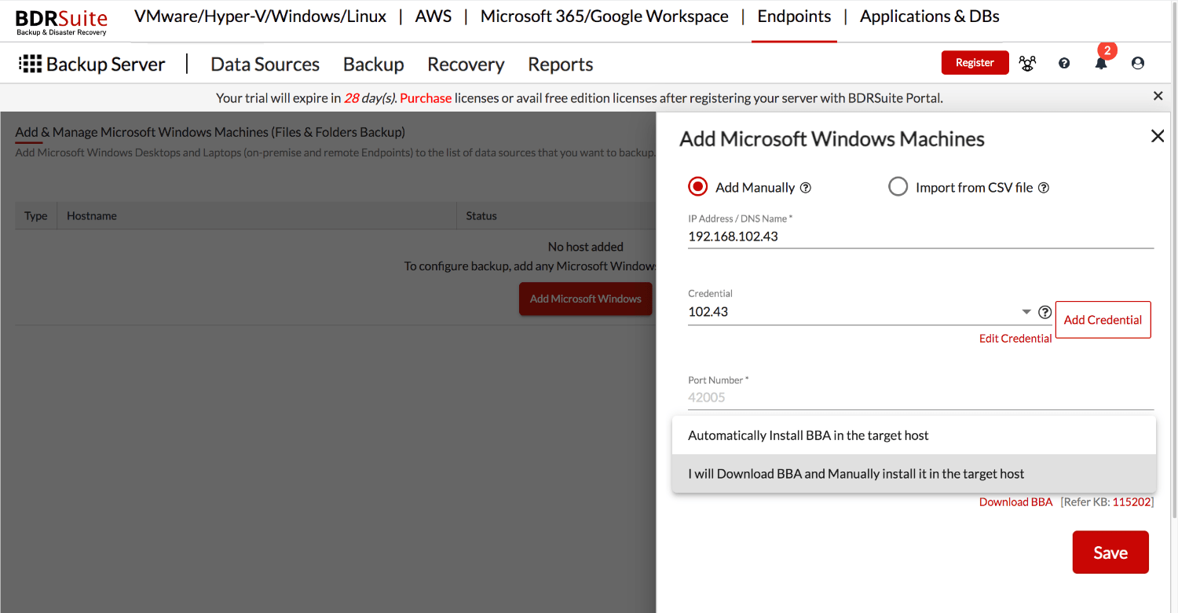Open the Reports menu
The image size is (1178, 613).
[x=561, y=64]
